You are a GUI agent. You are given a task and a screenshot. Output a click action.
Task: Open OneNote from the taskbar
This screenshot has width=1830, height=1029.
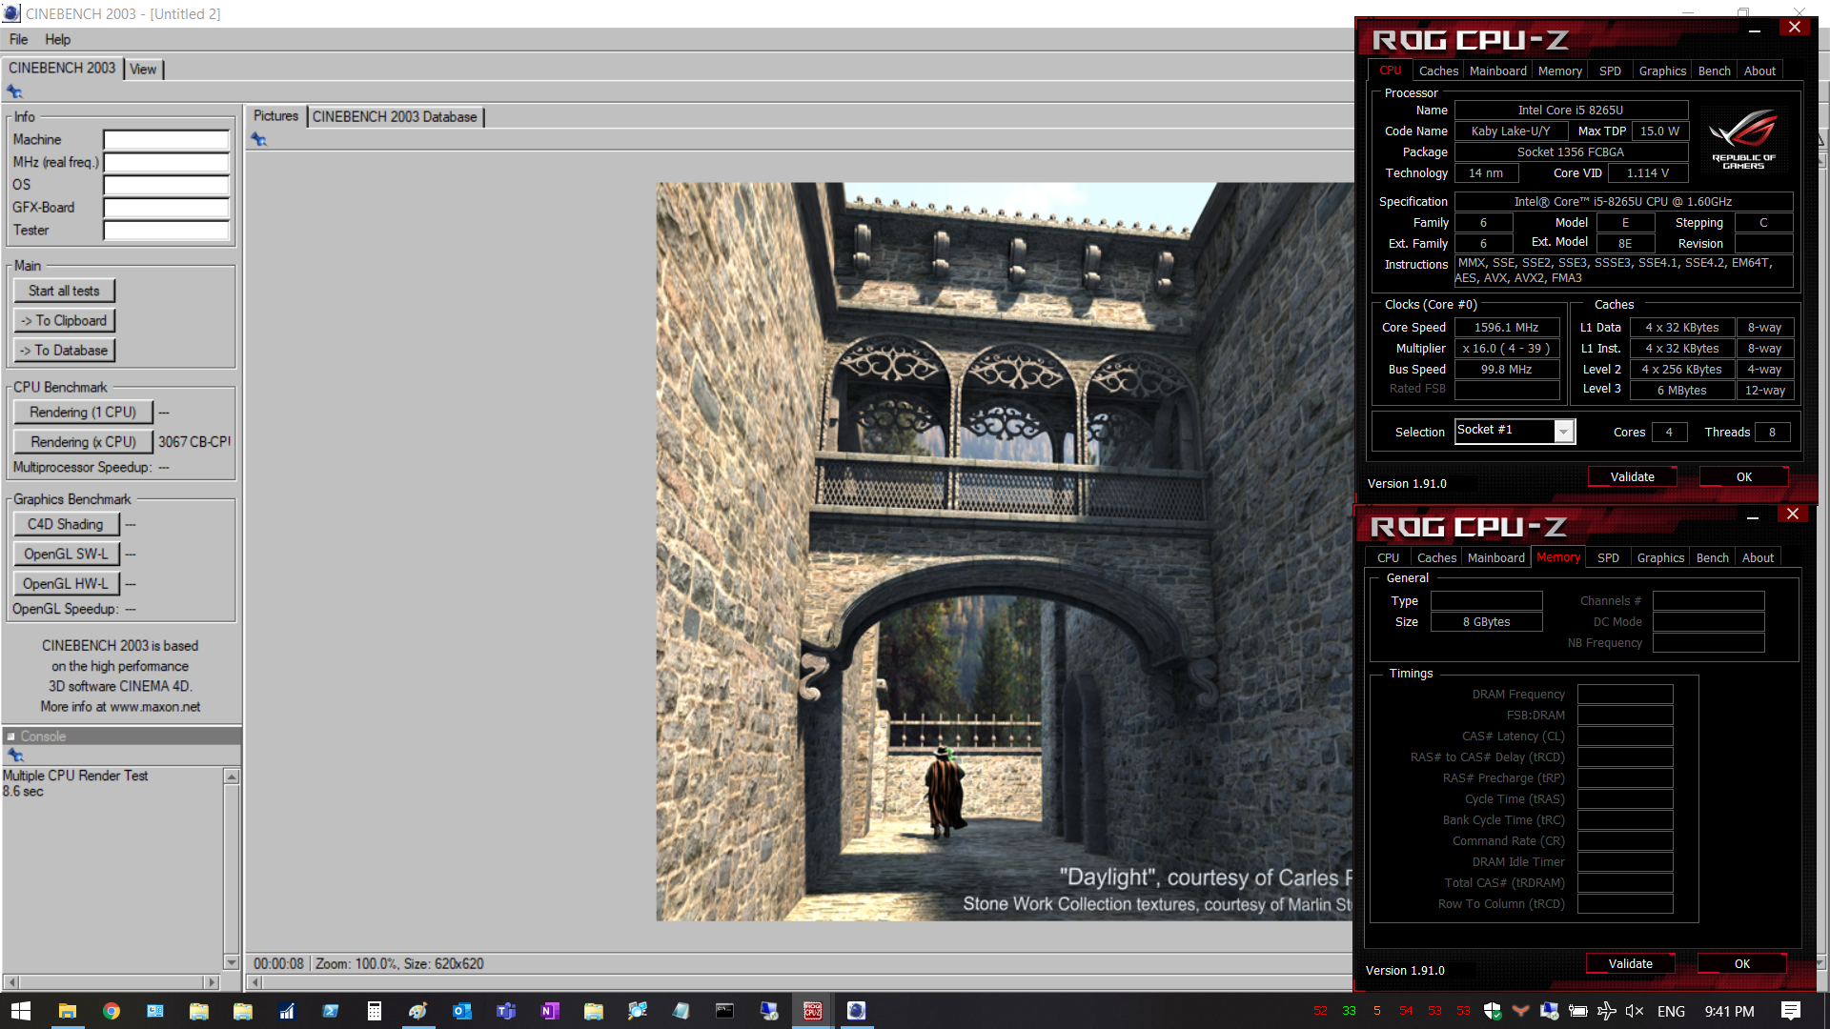[x=550, y=1011]
